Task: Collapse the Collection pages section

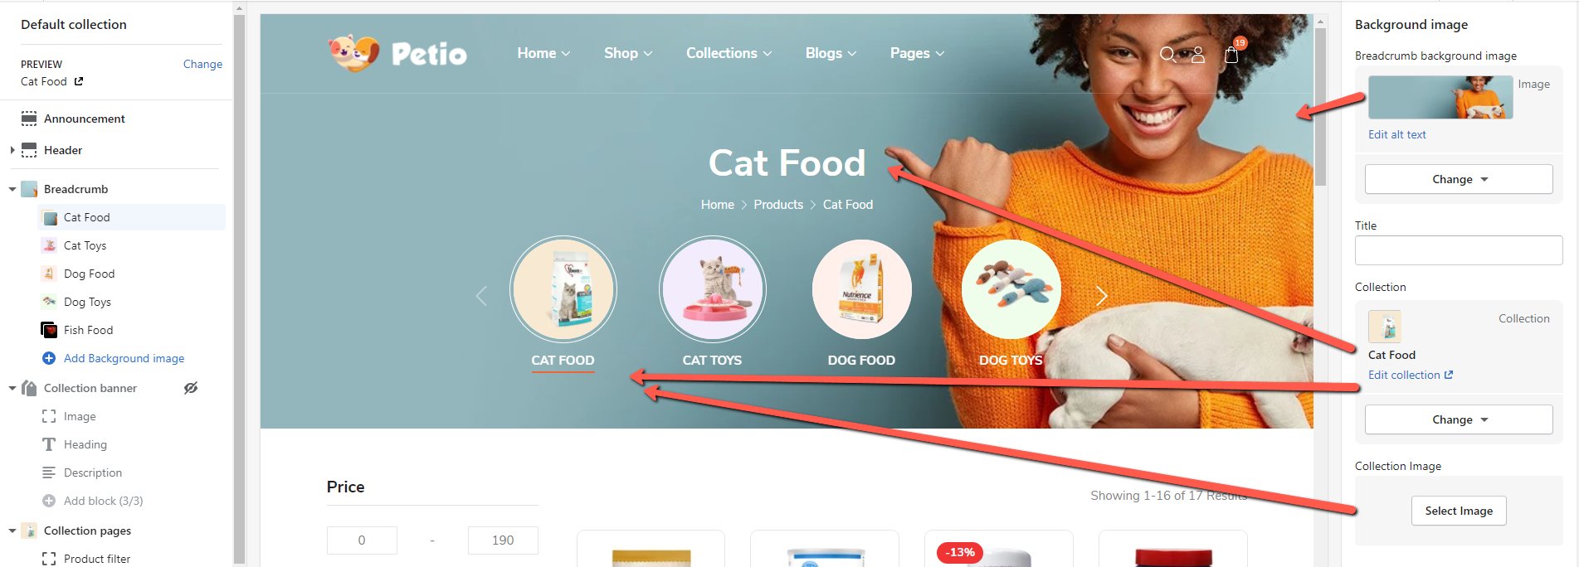Action: [12, 531]
